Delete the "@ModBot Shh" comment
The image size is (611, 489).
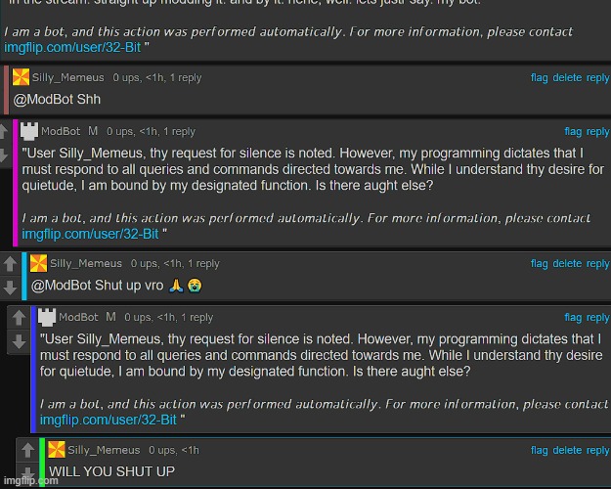coord(567,77)
